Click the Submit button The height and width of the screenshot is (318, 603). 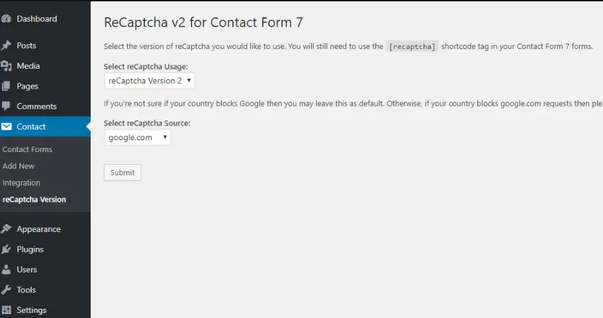pyautogui.click(x=122, y=173)
